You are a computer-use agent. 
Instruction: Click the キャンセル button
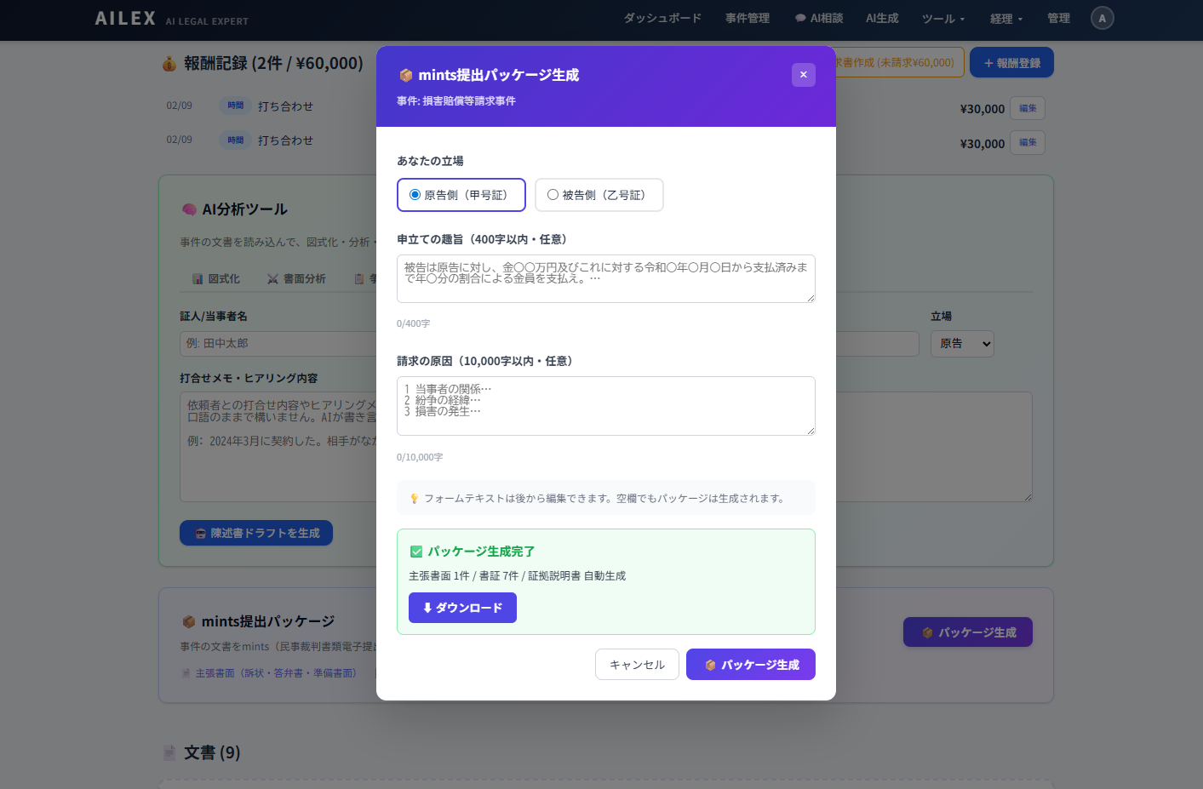637,665
